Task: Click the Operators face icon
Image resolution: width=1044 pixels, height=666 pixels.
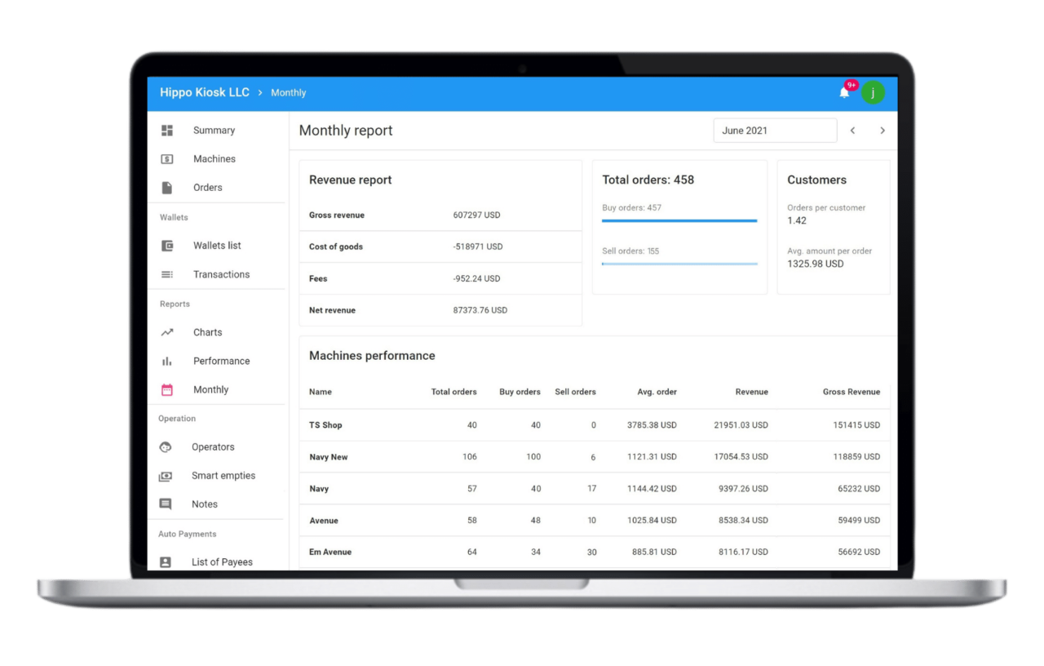Action: [166, 447]
